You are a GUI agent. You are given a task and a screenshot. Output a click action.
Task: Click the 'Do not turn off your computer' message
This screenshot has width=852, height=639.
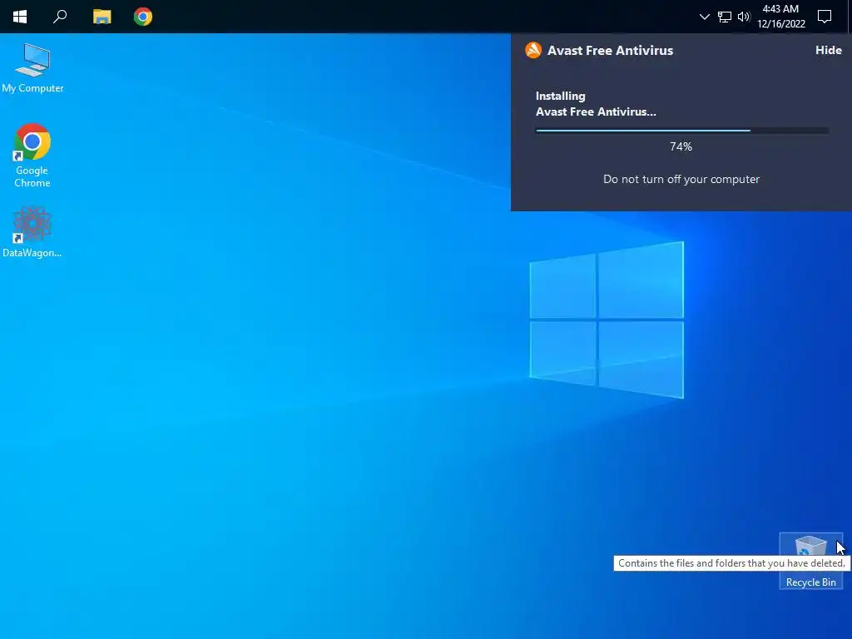point(681,180)
